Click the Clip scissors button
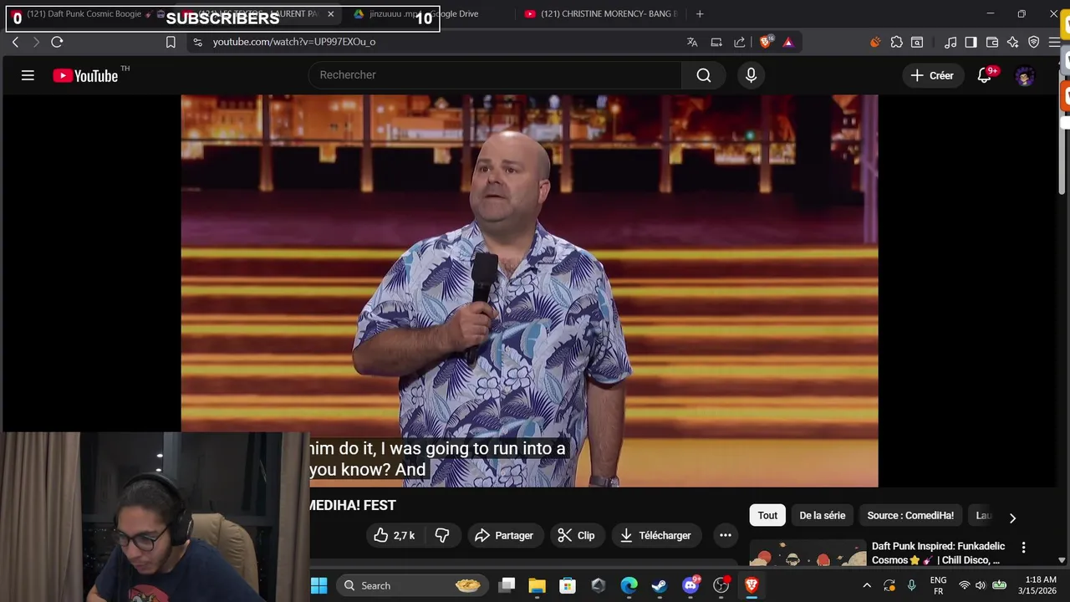 (576, 536)
